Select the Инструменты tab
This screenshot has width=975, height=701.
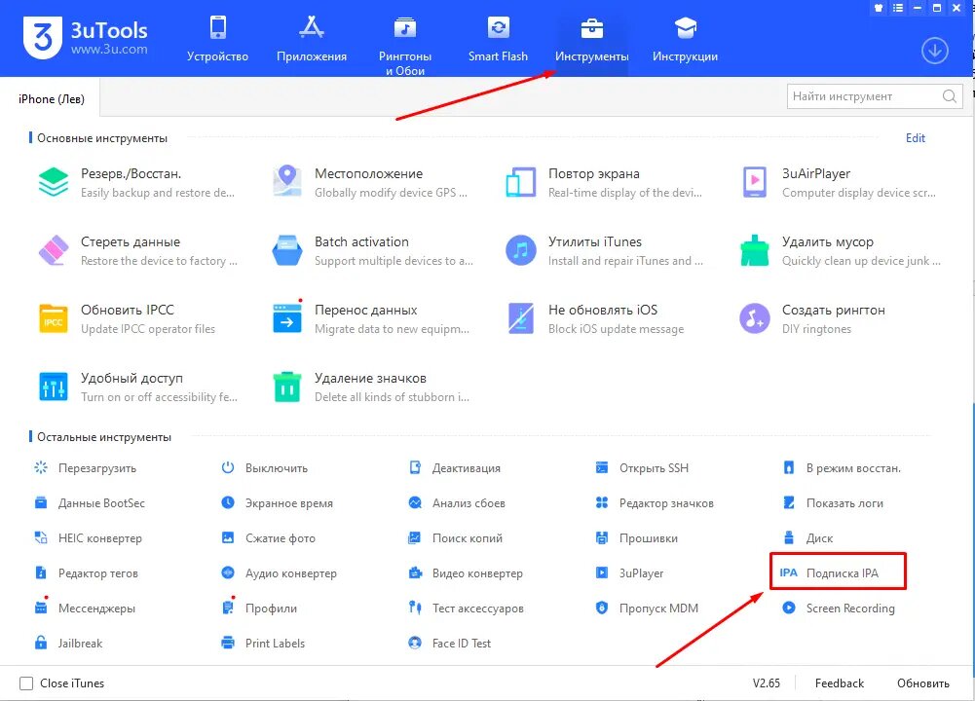coord(591,40)
